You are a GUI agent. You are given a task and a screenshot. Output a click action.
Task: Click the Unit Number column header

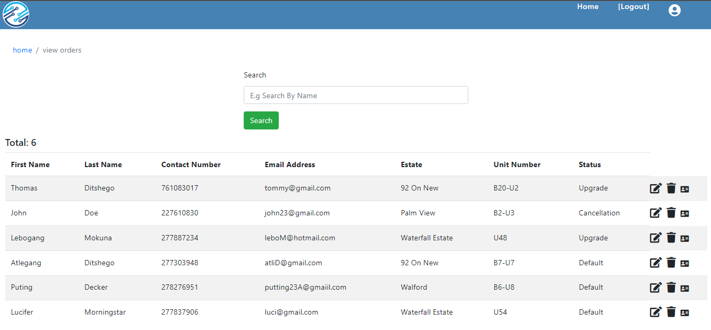tap(517, 164)
